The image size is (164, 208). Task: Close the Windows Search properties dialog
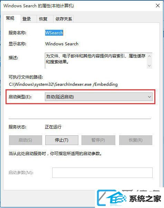[x=158, y=6]
